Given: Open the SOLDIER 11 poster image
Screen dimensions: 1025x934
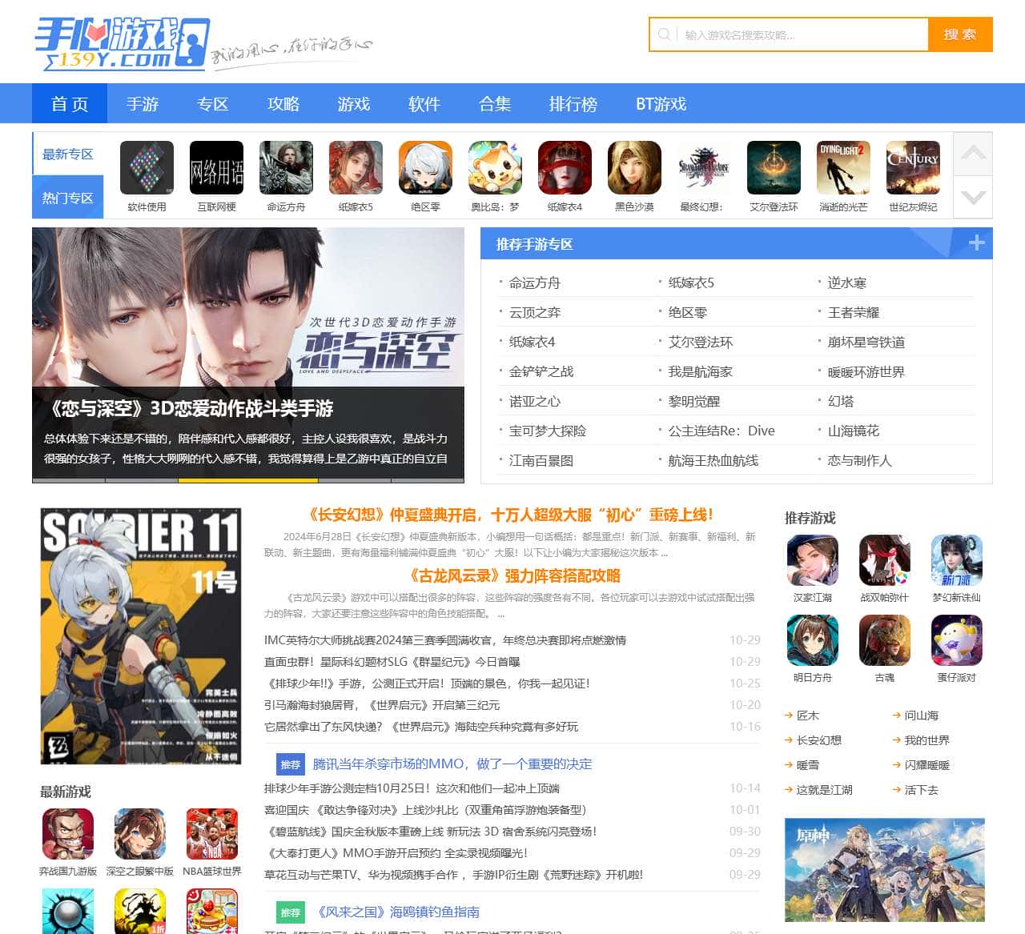Looking at the screenshot, I should 141,635.
